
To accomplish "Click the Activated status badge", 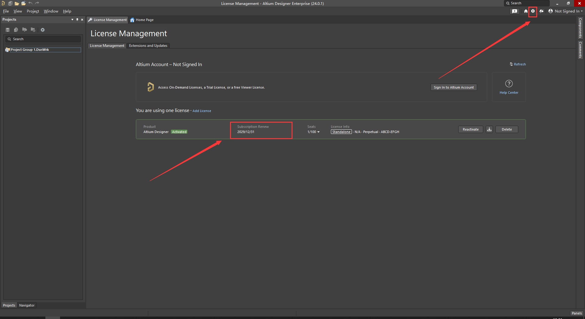I will point(179,132).
